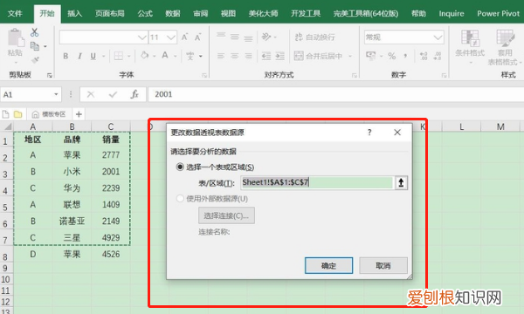
Task: Click the 确定 button in dialog
Action: 329,266
